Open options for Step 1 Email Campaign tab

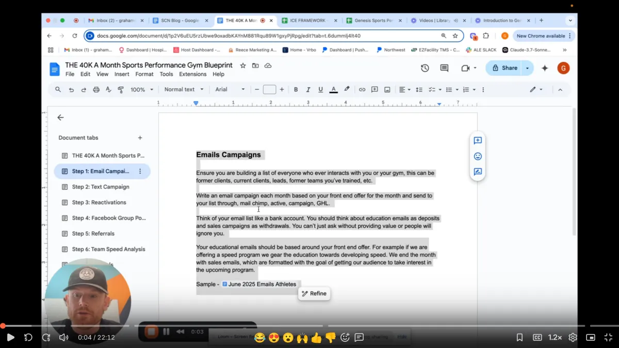[x=140, y=171]
